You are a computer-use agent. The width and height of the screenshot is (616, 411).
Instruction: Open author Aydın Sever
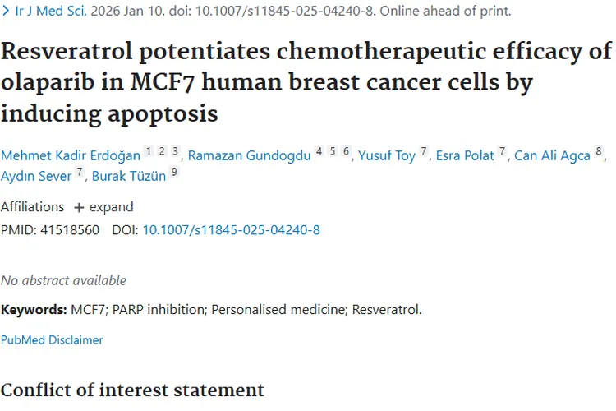[35, 176]
